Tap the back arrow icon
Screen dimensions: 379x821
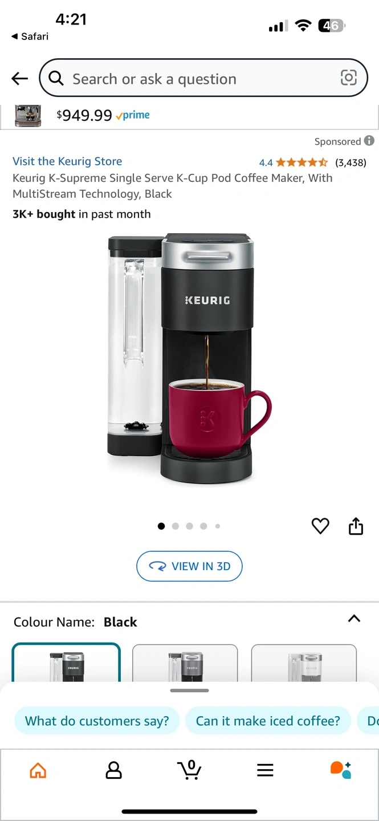[20, 79]
